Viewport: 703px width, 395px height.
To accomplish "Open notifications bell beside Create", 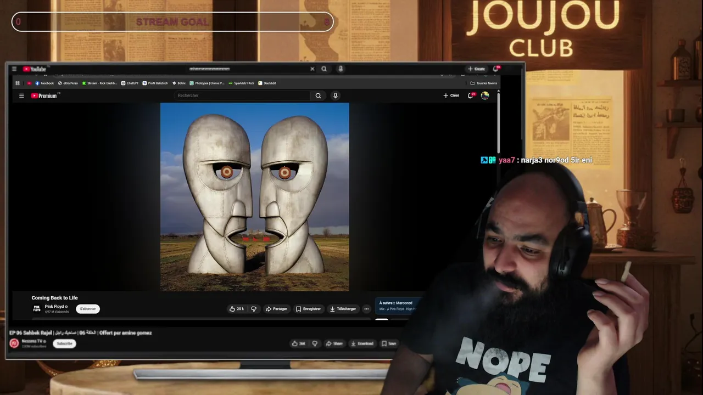I will click(496, 69).
